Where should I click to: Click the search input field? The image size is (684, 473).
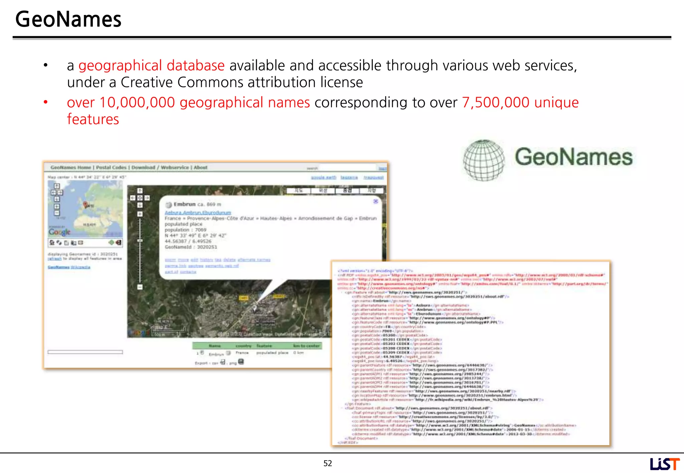coord(347,168)
